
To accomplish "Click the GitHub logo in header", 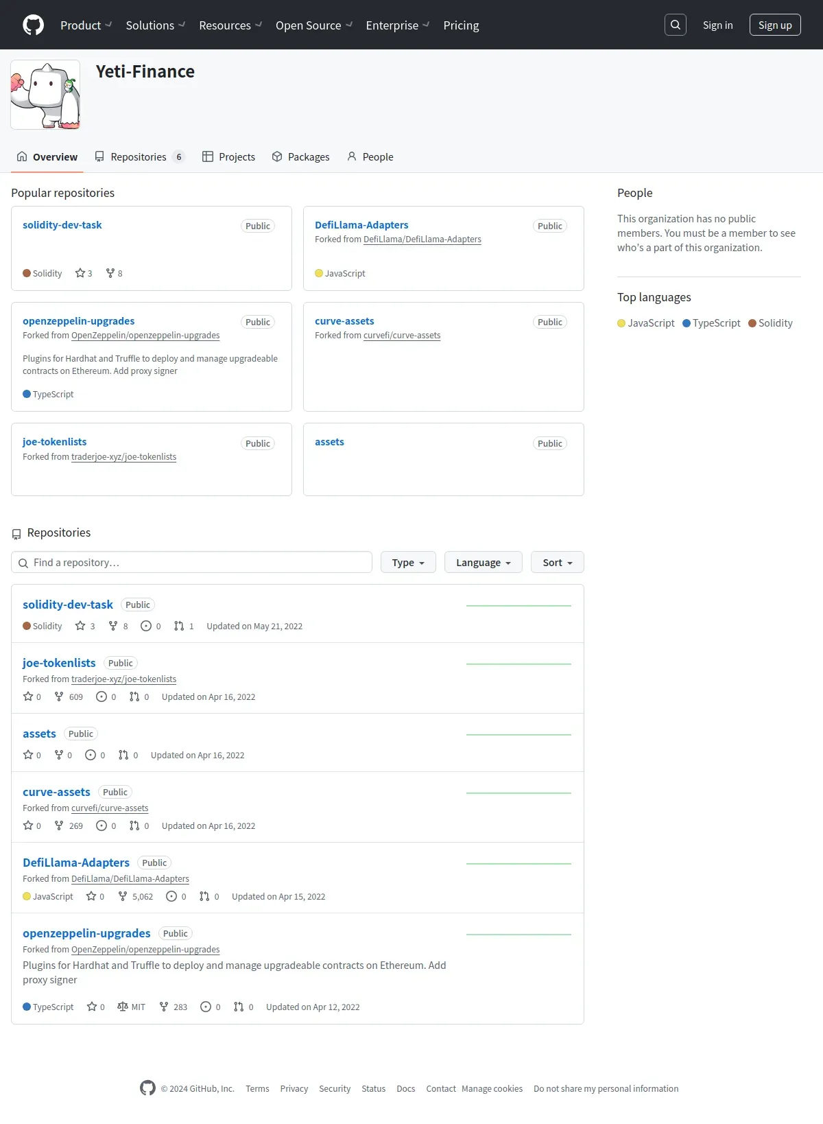I will [33, 25].
